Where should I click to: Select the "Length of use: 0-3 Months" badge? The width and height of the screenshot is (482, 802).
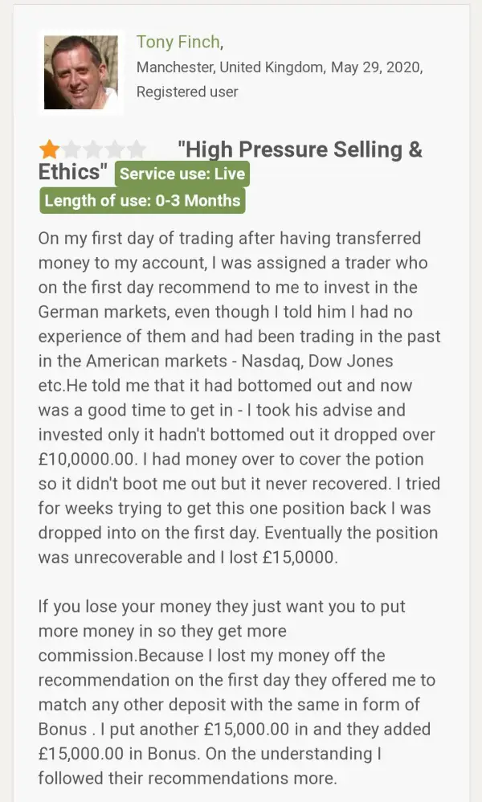[x=142, y=200]
